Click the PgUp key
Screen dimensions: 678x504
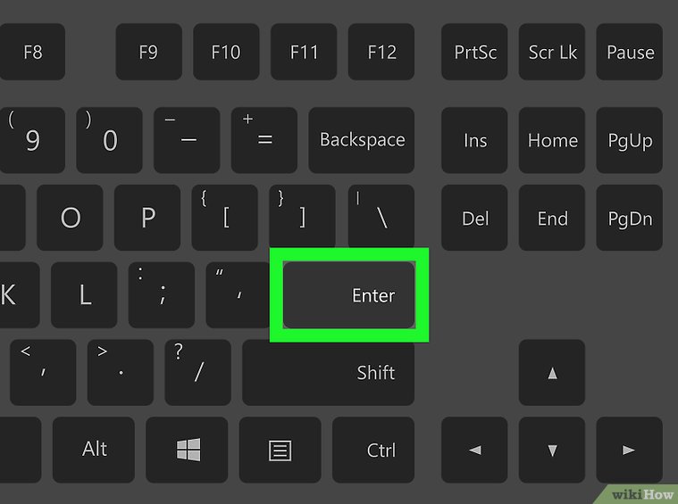[629, 140]
